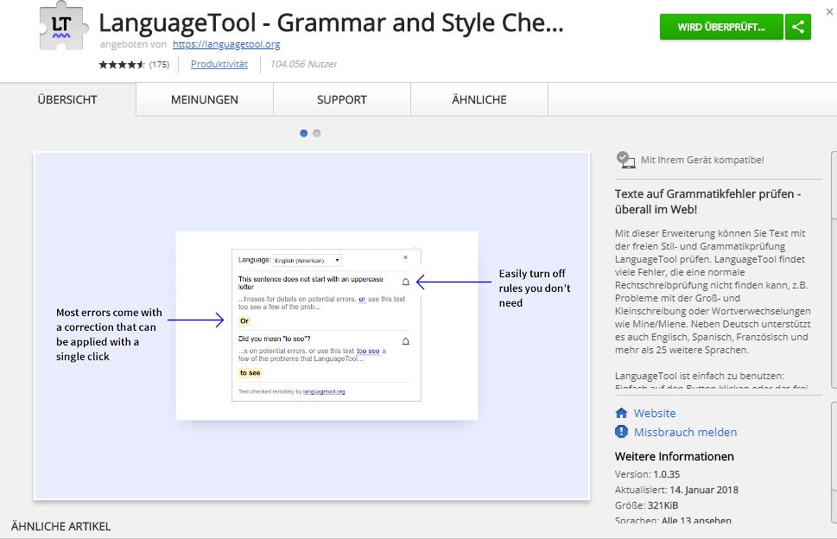Click the 'angeboten von' label

[133, 44]
